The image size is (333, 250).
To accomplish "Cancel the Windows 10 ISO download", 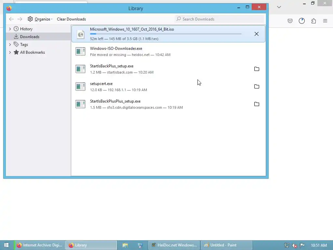I will [x=256, y=34].
